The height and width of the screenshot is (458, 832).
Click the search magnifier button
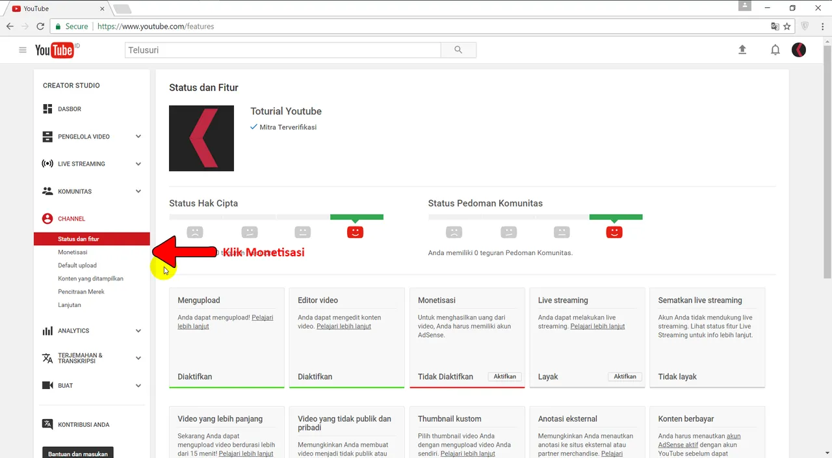click(458, 50)
